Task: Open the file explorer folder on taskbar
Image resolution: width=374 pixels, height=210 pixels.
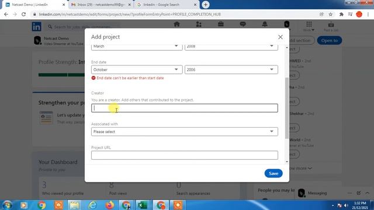Action: 74,205
